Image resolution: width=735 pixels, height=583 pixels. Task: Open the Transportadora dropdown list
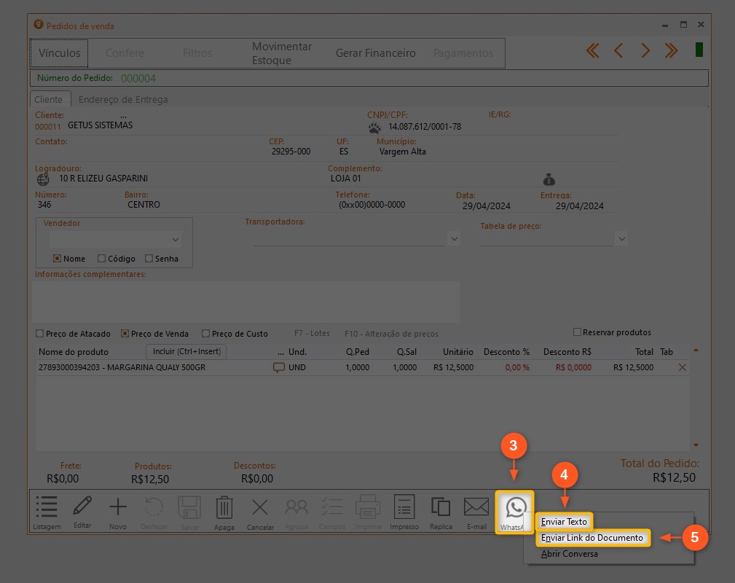[x=454, y=238]
